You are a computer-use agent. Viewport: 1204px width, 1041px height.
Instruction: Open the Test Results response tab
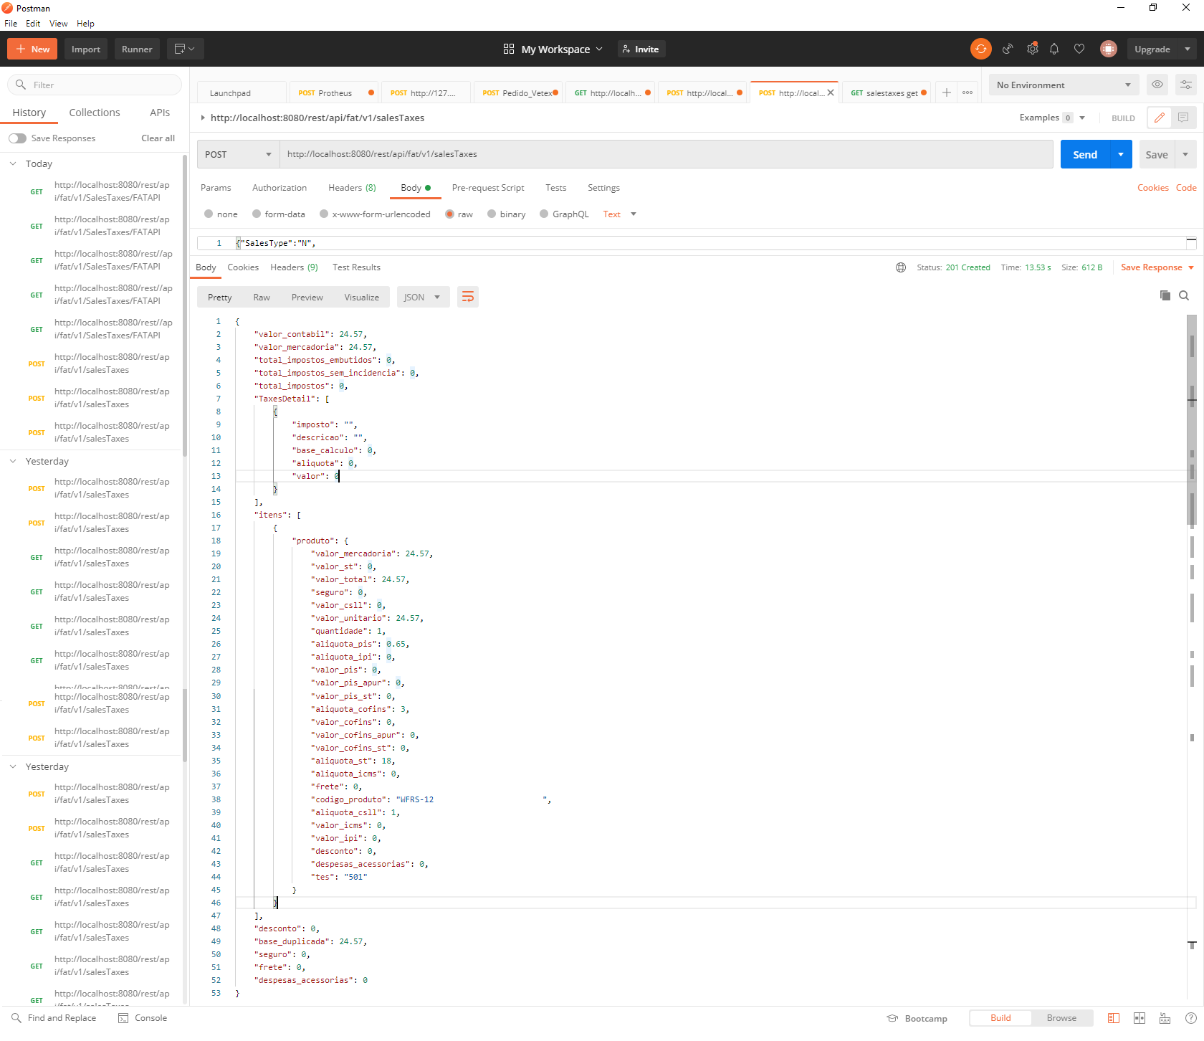coord(356,267)
